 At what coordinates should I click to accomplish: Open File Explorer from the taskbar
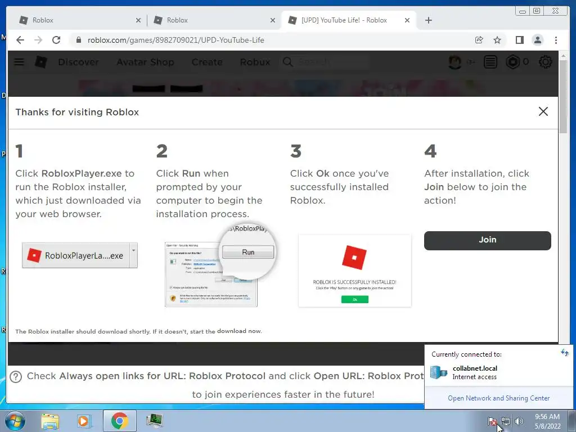[x=50, y=421]
